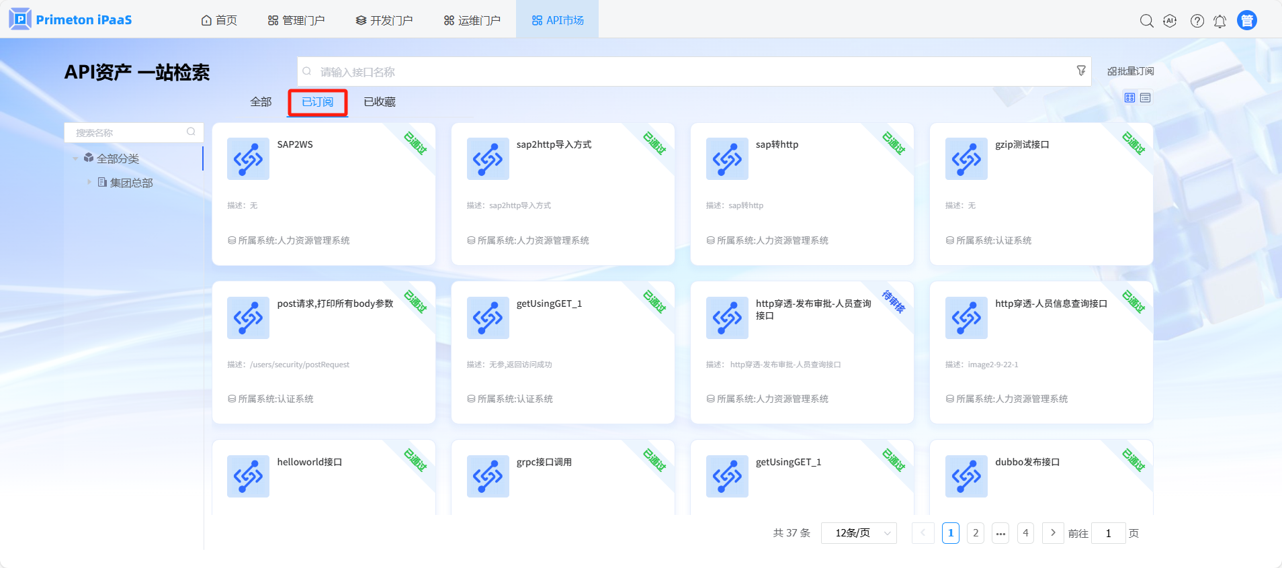Click the filter funnel icon in search bar
This screenshot has width=1282, height=568.
pos(1080,70)
